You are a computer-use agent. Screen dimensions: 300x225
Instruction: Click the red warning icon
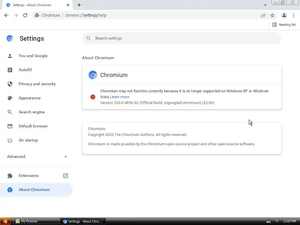coord(93,97)
